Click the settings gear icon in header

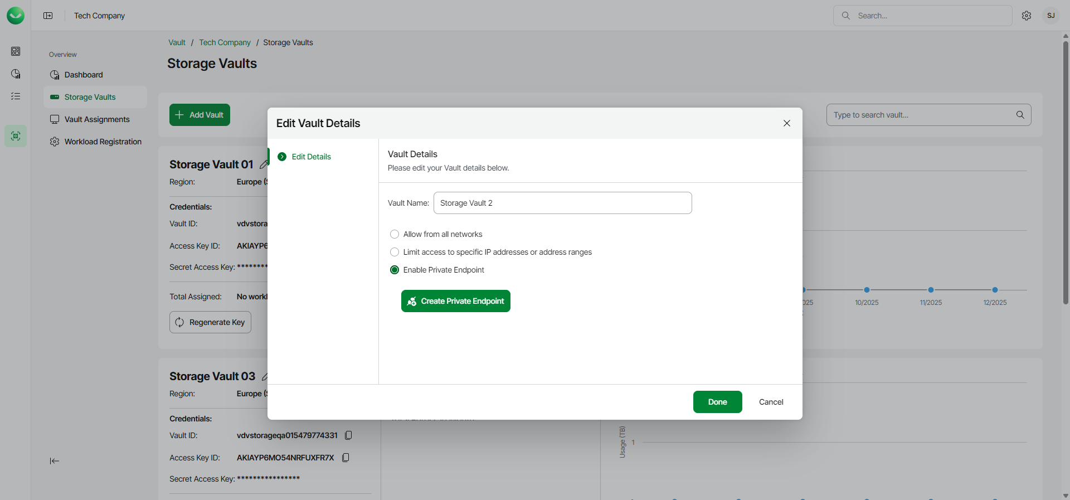pyautogui.click(x=1027, y=16)
